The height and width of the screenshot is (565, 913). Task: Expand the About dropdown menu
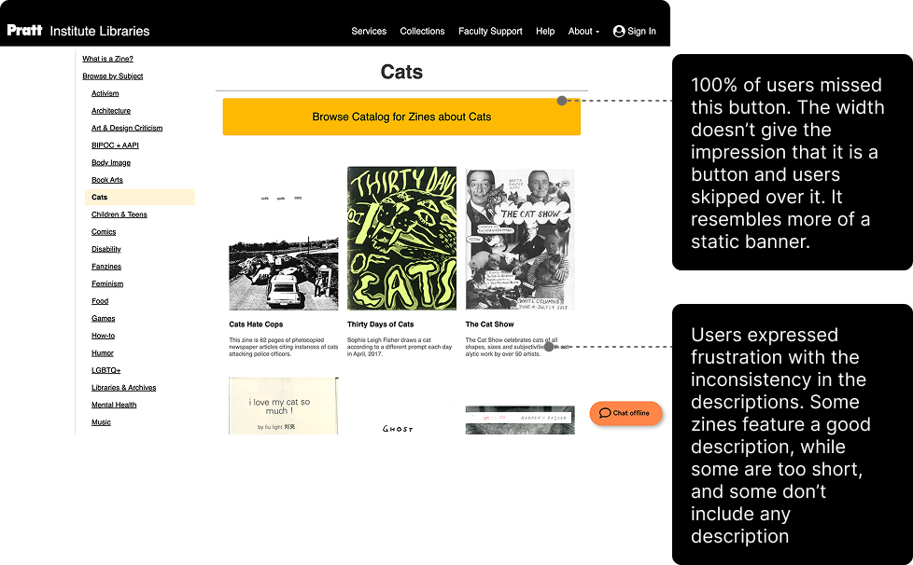click(583, 32)
